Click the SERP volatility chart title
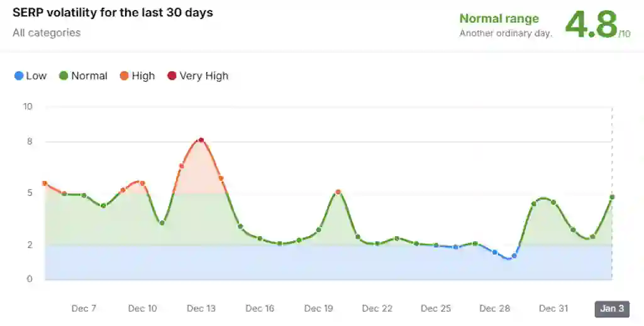 [x=113, y=13]
